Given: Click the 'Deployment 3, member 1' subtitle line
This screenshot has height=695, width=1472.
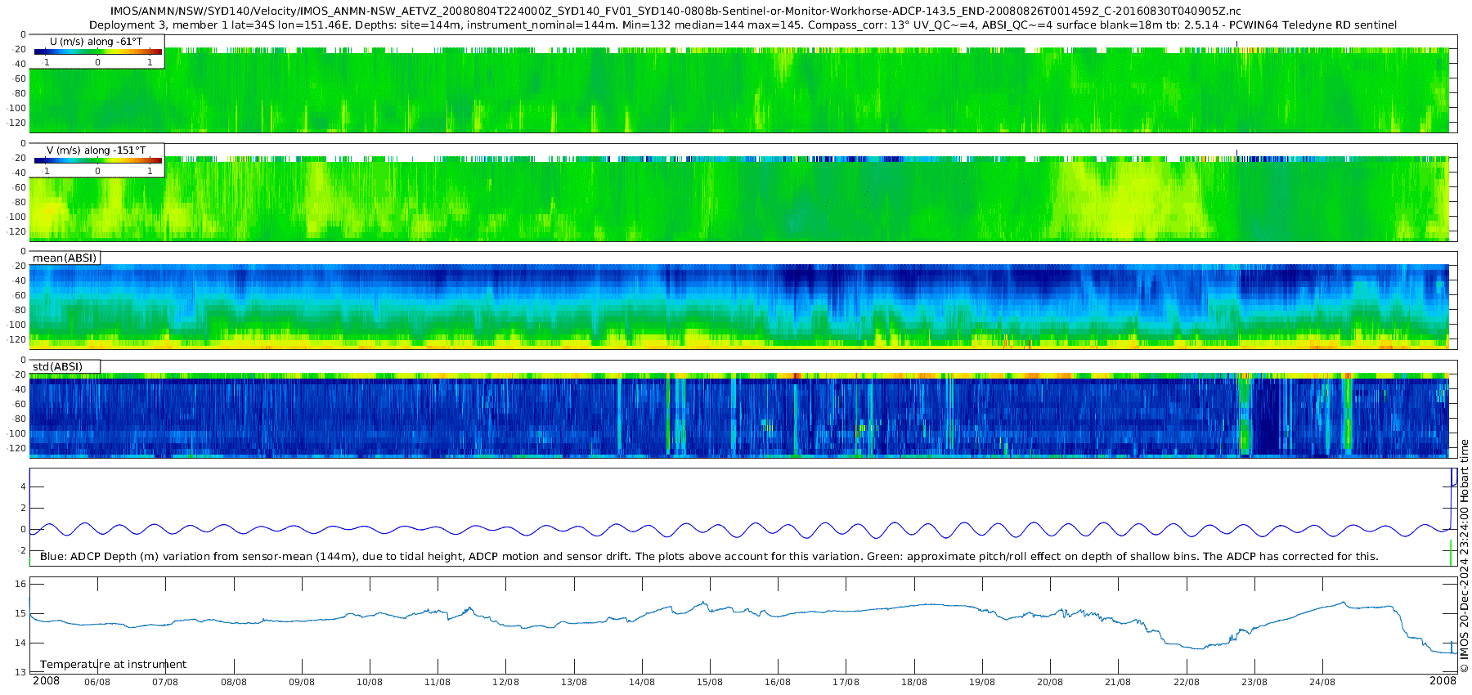Looking at the screenshot, I should pyautogui.click(x=743, y=25).
